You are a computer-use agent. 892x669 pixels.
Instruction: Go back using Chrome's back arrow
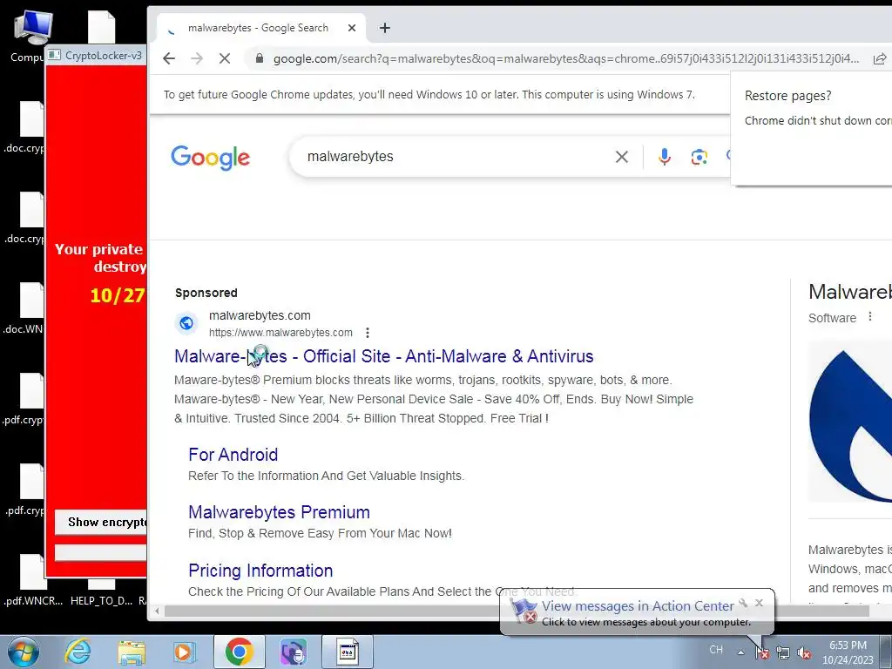(x=169, y=58)
